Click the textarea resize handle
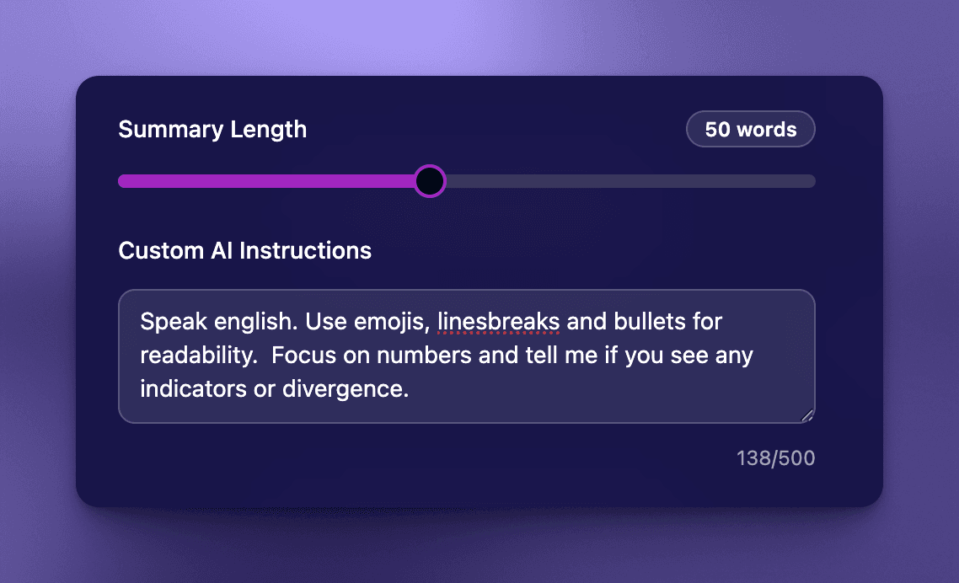Screen dimensions: 959x583 [808, 415]
